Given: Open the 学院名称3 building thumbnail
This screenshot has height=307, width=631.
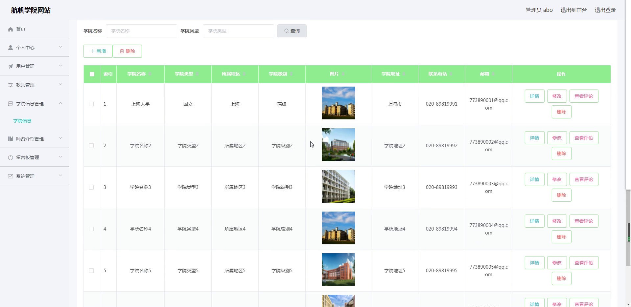Looking at the screenshot, I should coord(338,186).
